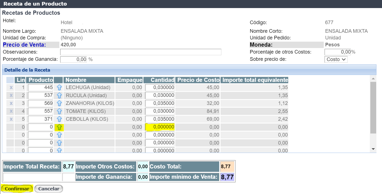Click the Producto column header

pyautogui.click(x=39, y=80)
